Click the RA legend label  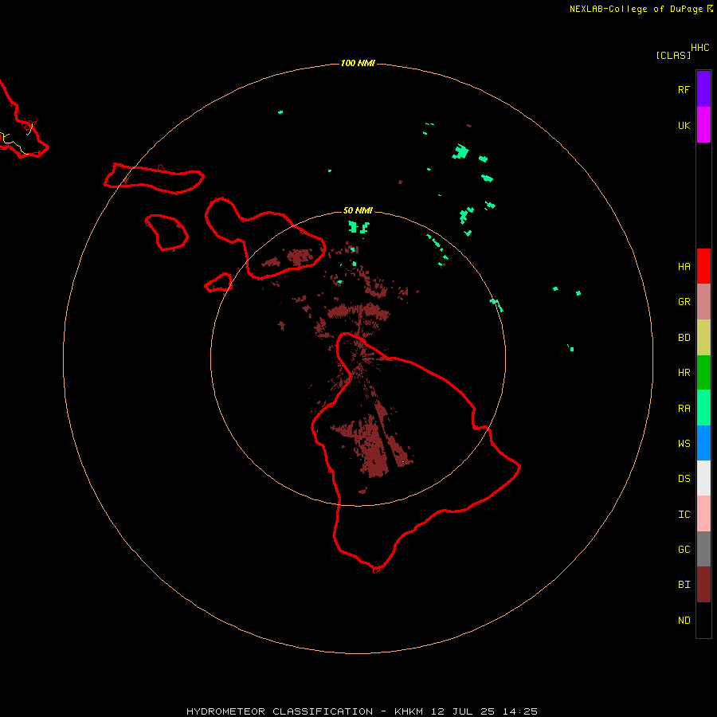tap(684, 408)
